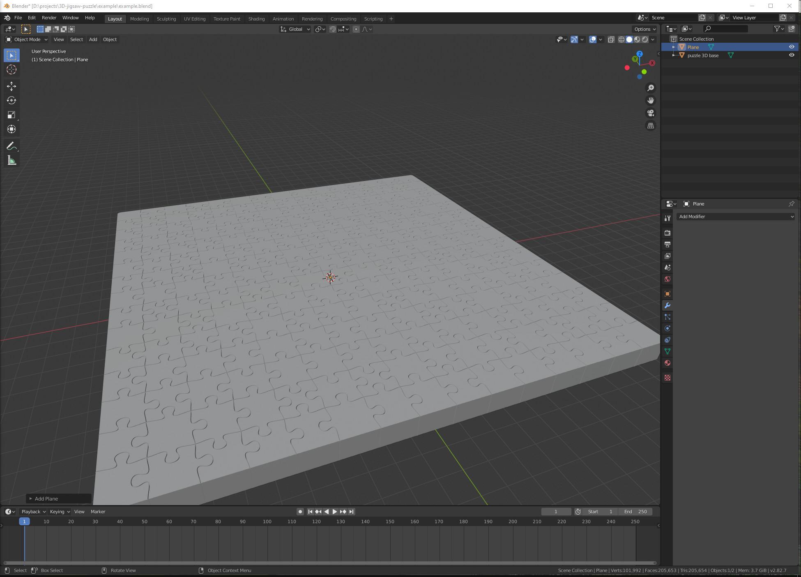This screenshot has width=801, height=577.
Task: Activate the Measure tool
Action: (12, 160)
